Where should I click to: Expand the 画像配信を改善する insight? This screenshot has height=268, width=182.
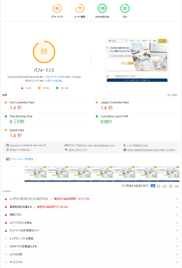point(177,207)
